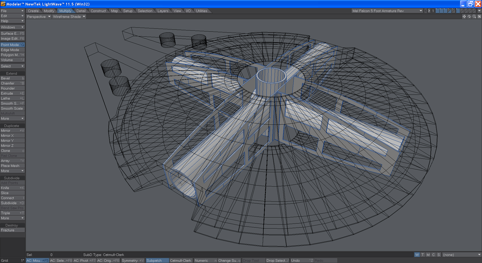Click the Modeler application icon in title bar
The image size is (482, 263).
pos(3,4)
